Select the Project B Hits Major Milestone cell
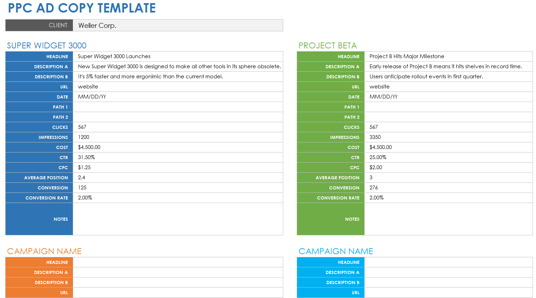 [x=448, y=56]
